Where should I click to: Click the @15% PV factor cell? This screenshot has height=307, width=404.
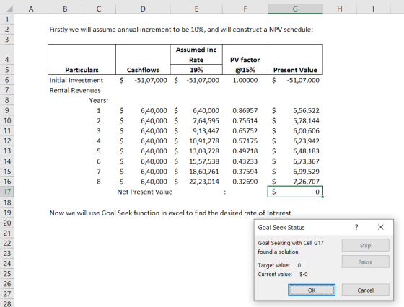[x=245, y=70]
